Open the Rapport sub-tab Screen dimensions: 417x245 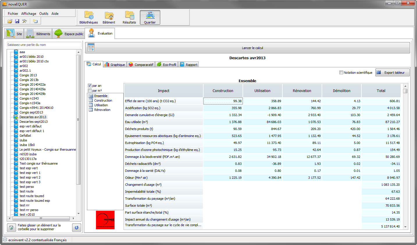point(189,65)
